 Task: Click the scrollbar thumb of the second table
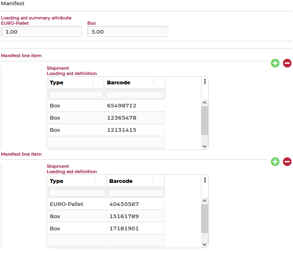(x=204, y=219)
